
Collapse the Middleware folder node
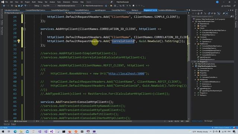click(195, 79)
